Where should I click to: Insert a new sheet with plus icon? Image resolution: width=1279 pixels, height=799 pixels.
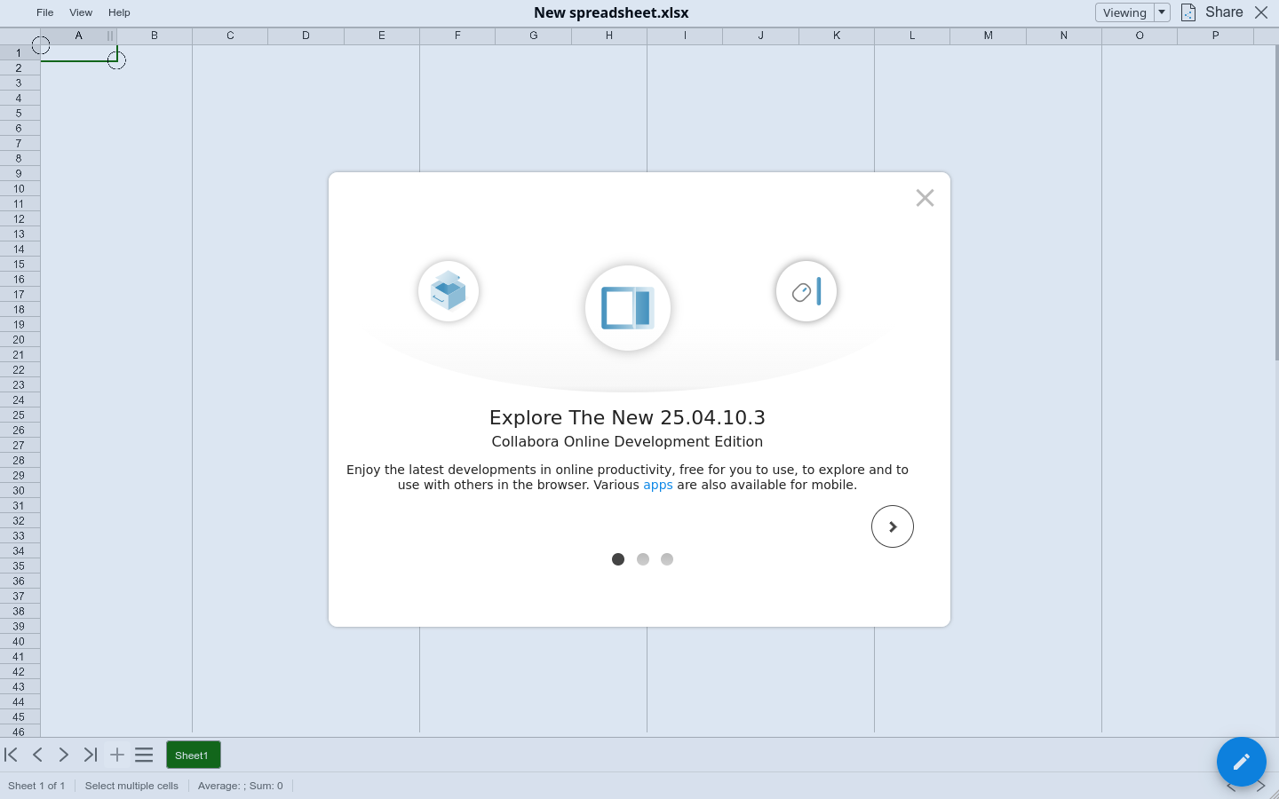coord(117,755)
